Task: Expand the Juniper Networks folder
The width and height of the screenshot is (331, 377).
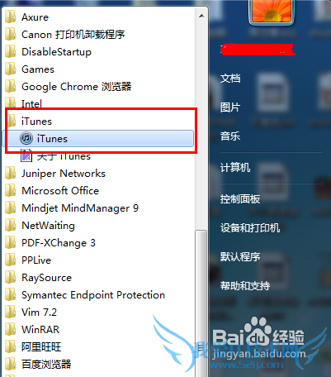Action: [x=100, y=174]
